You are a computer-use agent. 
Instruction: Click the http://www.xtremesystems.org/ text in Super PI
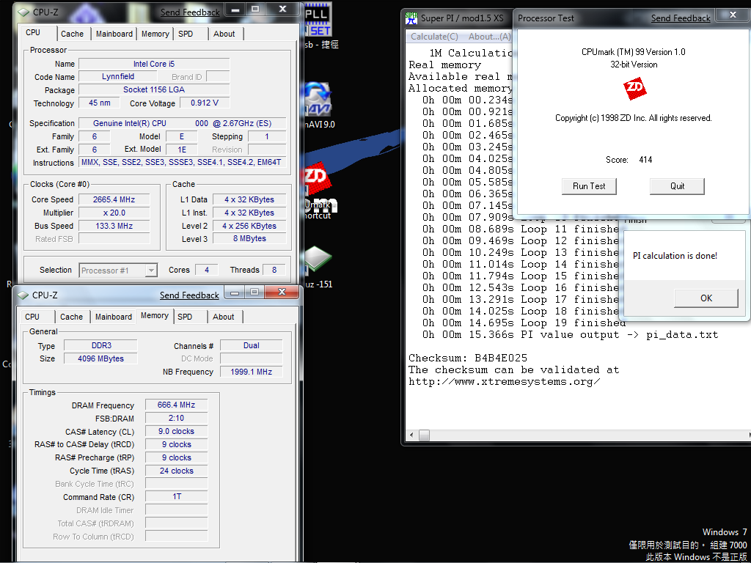point(505,381)
